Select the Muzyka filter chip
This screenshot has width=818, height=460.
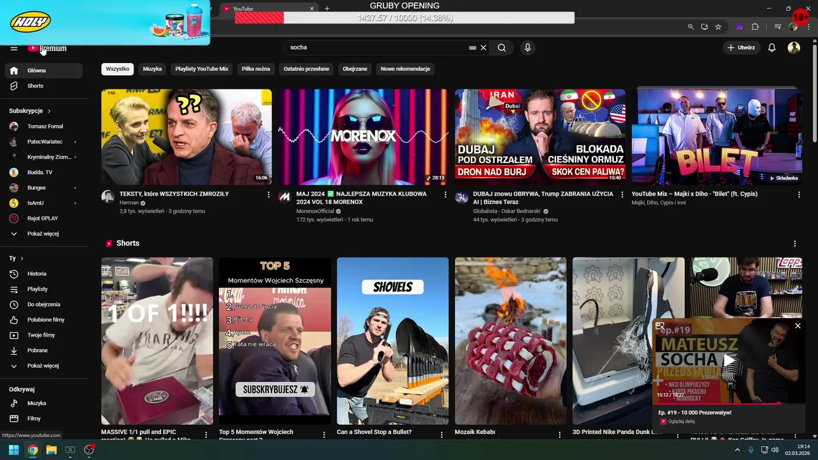152,69
